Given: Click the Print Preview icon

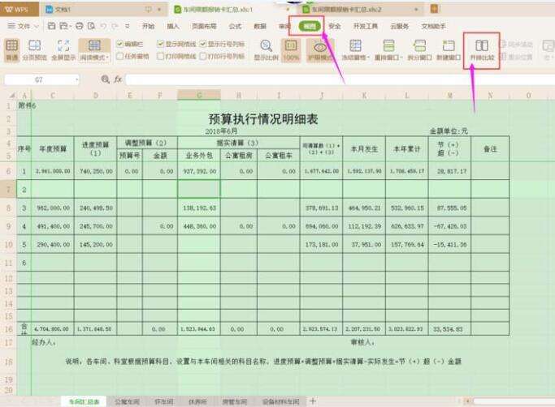Looking at the screenshot, I should [91, 26].
